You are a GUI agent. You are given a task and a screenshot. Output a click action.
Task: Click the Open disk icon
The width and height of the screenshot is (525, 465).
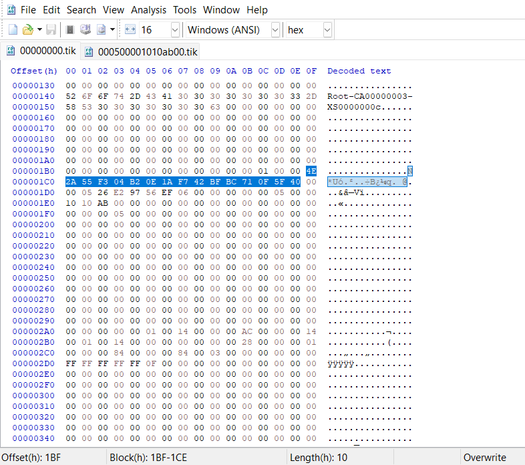coord(85,30)
